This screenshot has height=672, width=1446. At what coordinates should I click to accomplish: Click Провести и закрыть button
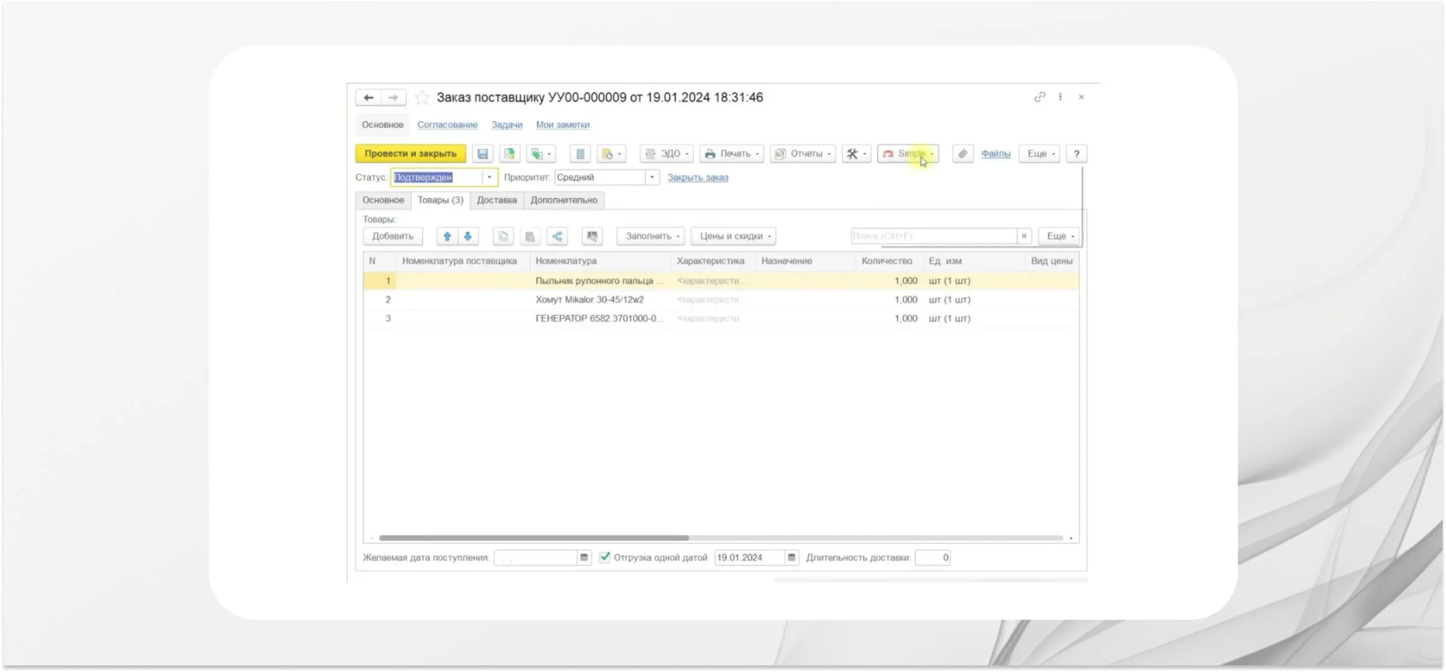click(410, 154)
